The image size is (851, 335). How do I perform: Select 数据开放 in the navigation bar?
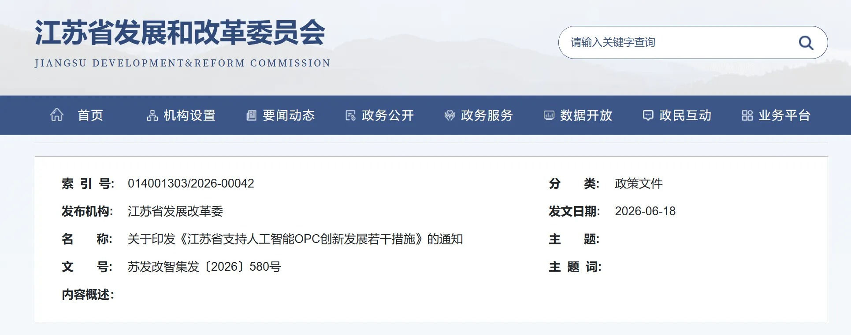[586, 115]
